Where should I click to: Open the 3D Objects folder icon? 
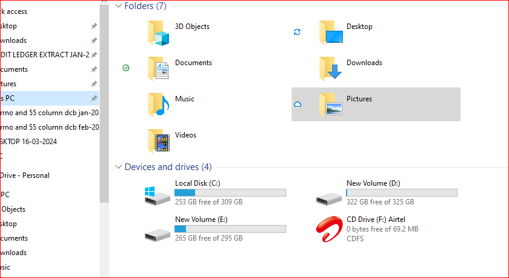(159, 33)
